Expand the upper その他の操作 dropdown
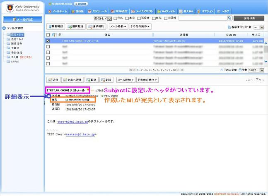 (x=140, y=26)
